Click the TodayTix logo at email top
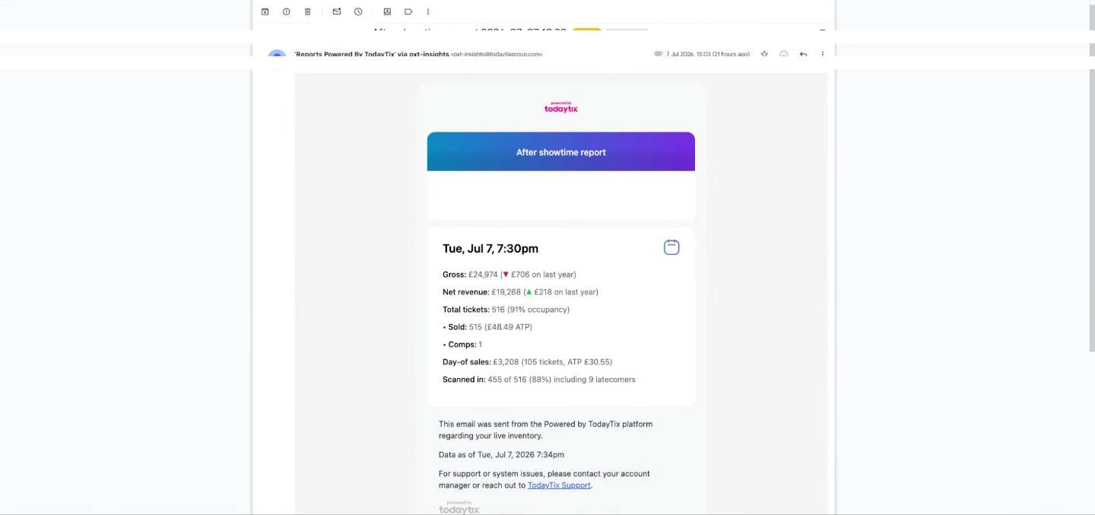Screen dimensions: 1095x515 tap(561, 107)
